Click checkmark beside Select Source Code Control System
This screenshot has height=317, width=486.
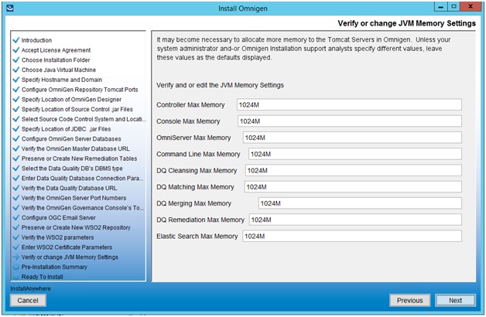click(15, 119)
